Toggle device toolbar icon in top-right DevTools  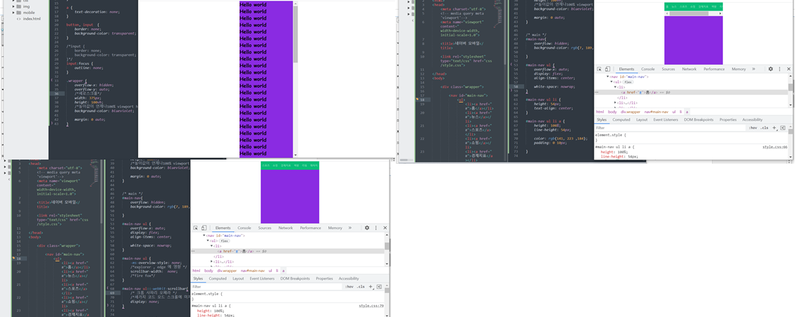pyautogui.click(x=608, y=70)
